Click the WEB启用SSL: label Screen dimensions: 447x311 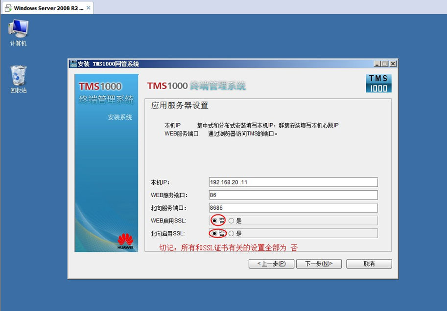coord(168,221)
